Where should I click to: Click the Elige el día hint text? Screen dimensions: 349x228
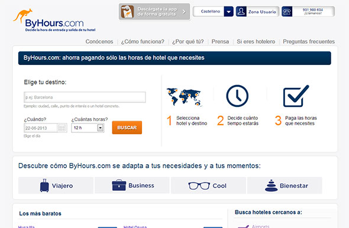pos(32,136)
